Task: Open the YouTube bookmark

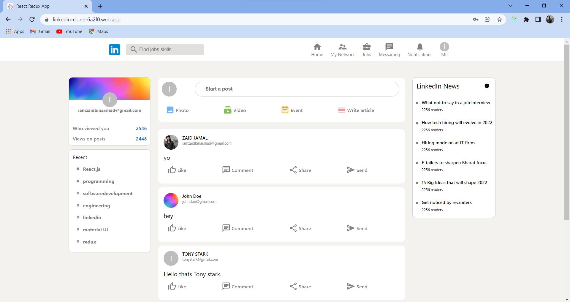Action: point(69,31)
